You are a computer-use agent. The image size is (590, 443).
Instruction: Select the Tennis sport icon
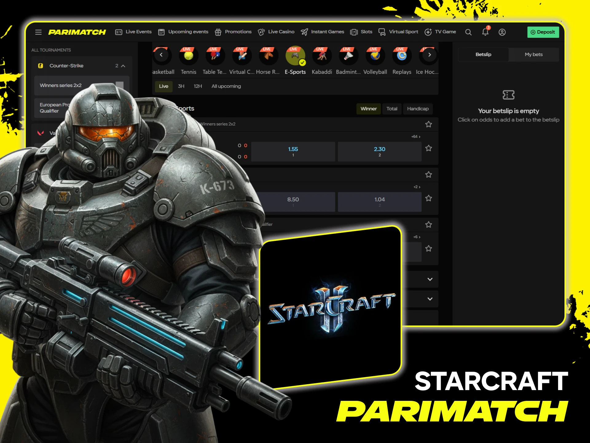pos(188,56)
